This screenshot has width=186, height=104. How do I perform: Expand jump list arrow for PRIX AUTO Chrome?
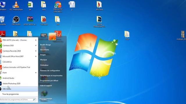(36, 40)
